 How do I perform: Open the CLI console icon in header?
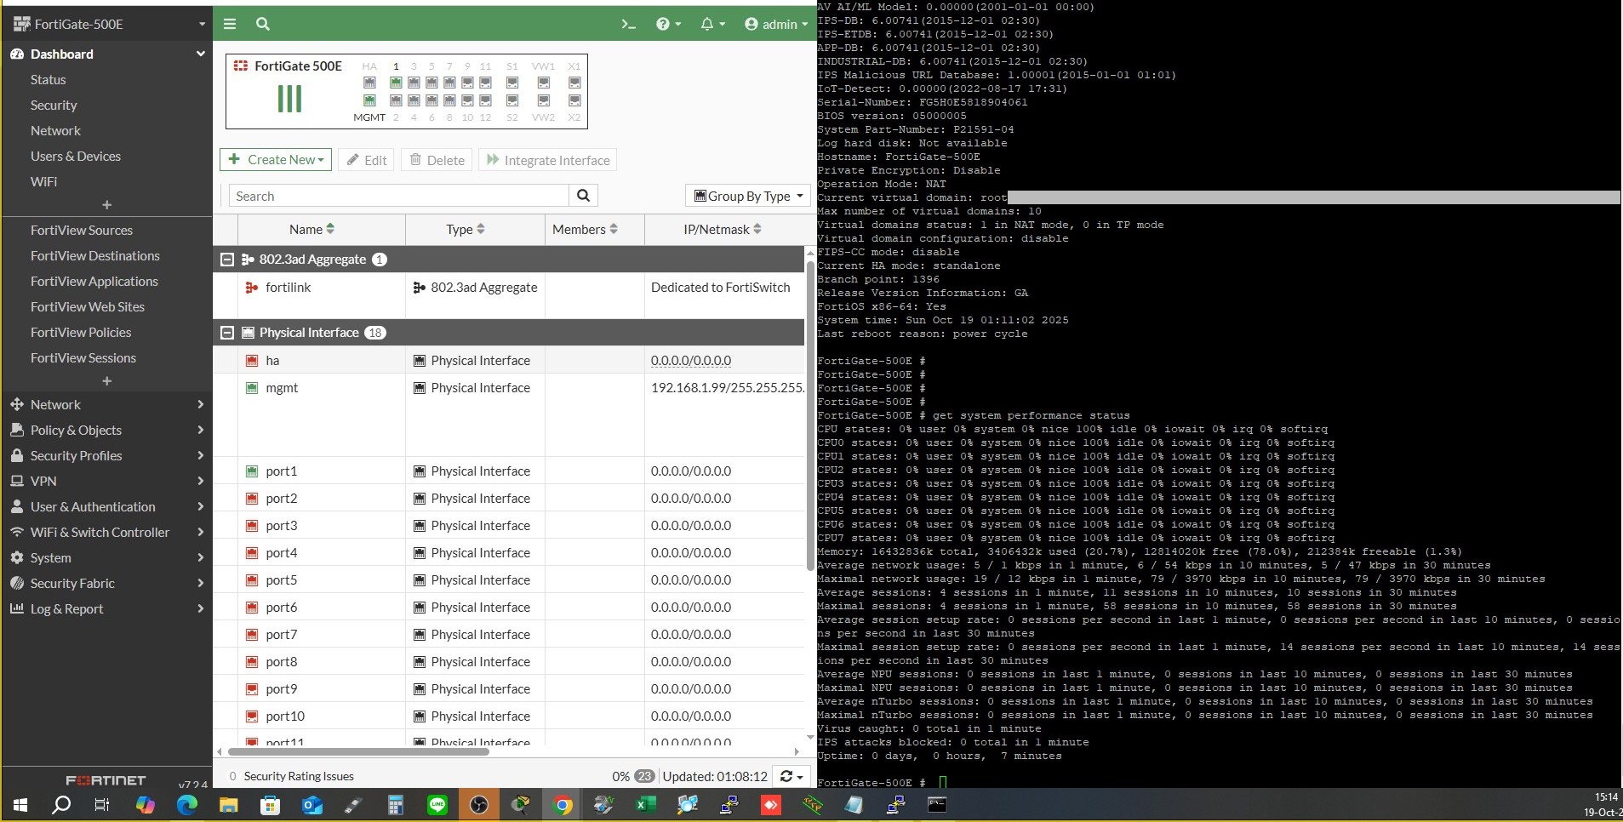(628, 24)
